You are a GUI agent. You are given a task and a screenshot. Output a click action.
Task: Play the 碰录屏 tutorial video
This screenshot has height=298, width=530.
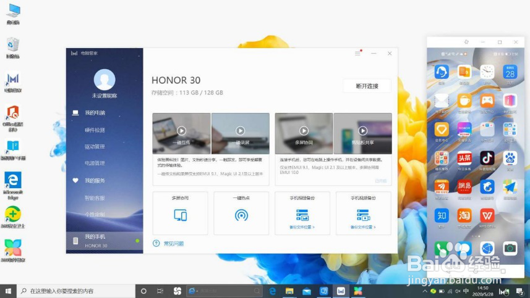pyautogui.click(x=241, y=131)
